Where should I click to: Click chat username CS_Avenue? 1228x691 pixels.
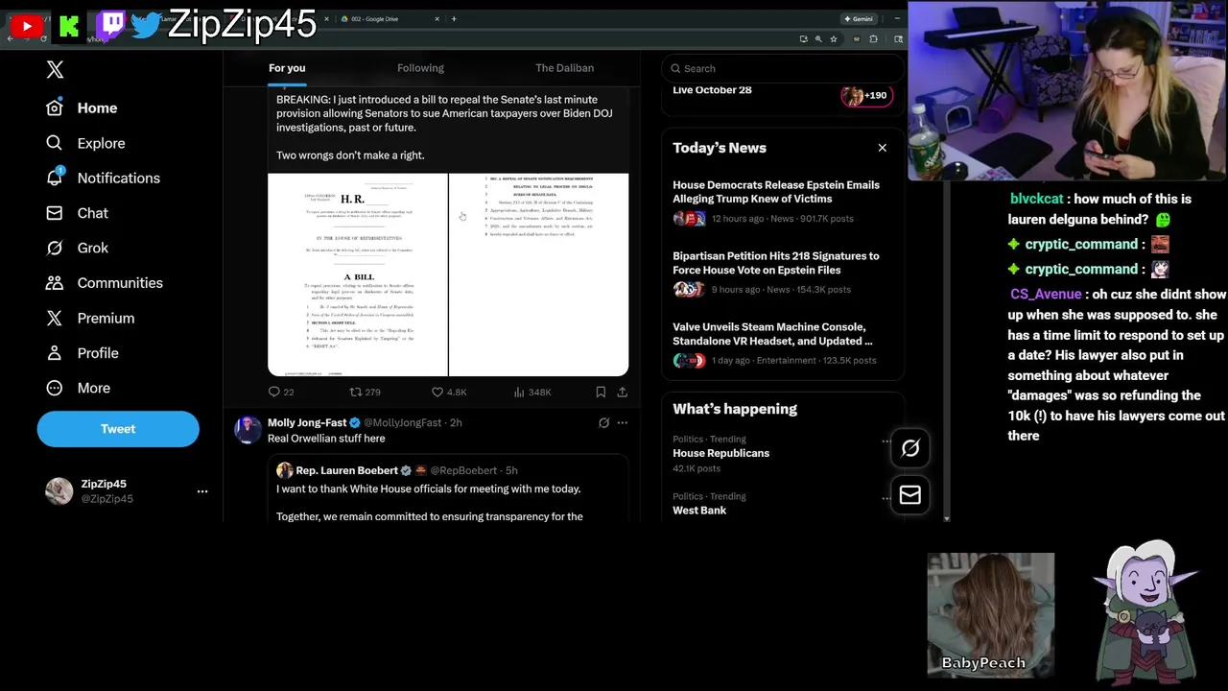point(1046,295)
